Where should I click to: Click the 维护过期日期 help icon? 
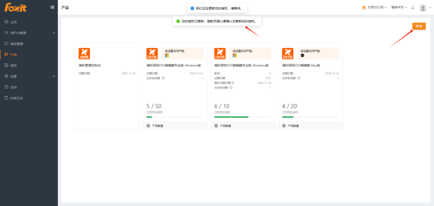[x=233, y=83]
